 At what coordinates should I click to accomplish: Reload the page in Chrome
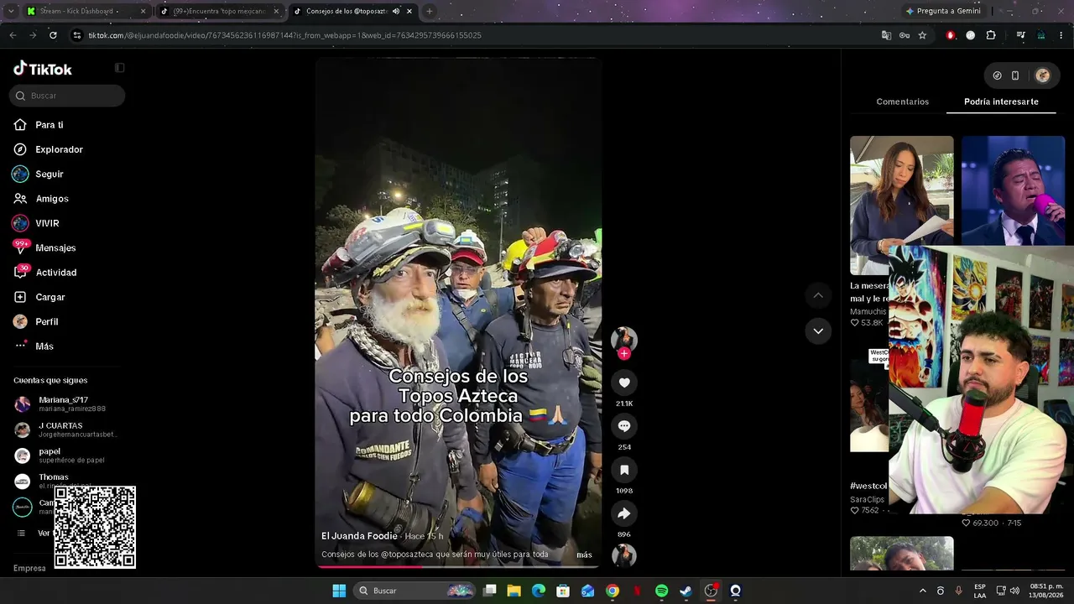coord(53,35)
